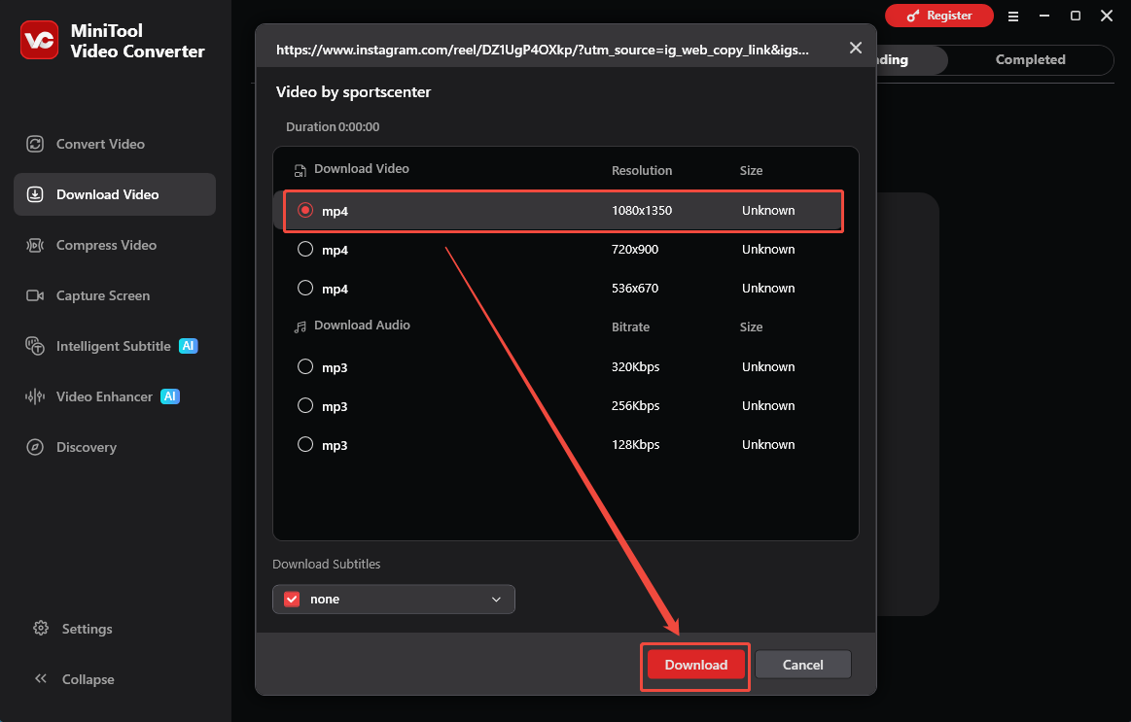This screenshot has width=1131, height=722.
Task: Open Settings from the sidebar
Action: (x=87, y=629)
